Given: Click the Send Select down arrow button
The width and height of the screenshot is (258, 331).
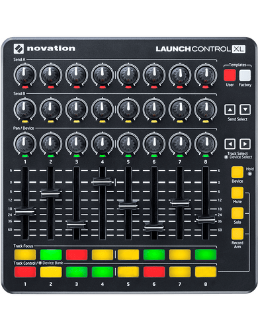Looking at the screenshot, I should coord(245,110).
